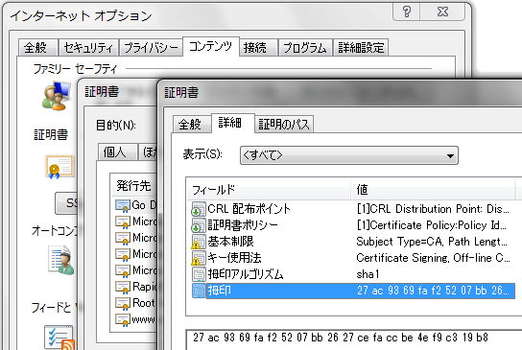Image resolution: width=522 pixels, height=350 pixels.
Task: Close the Internet Options dialog
Action: tap(442, 12)
